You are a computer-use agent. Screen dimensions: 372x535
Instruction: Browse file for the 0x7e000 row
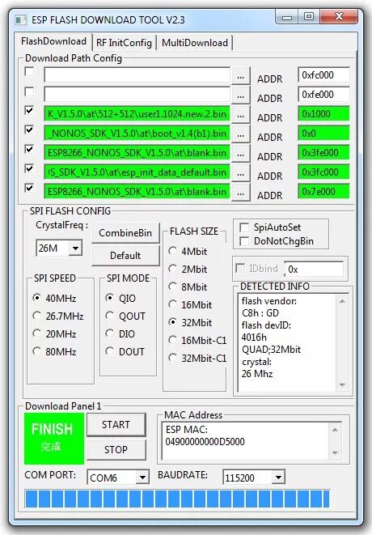click(241, 193)
